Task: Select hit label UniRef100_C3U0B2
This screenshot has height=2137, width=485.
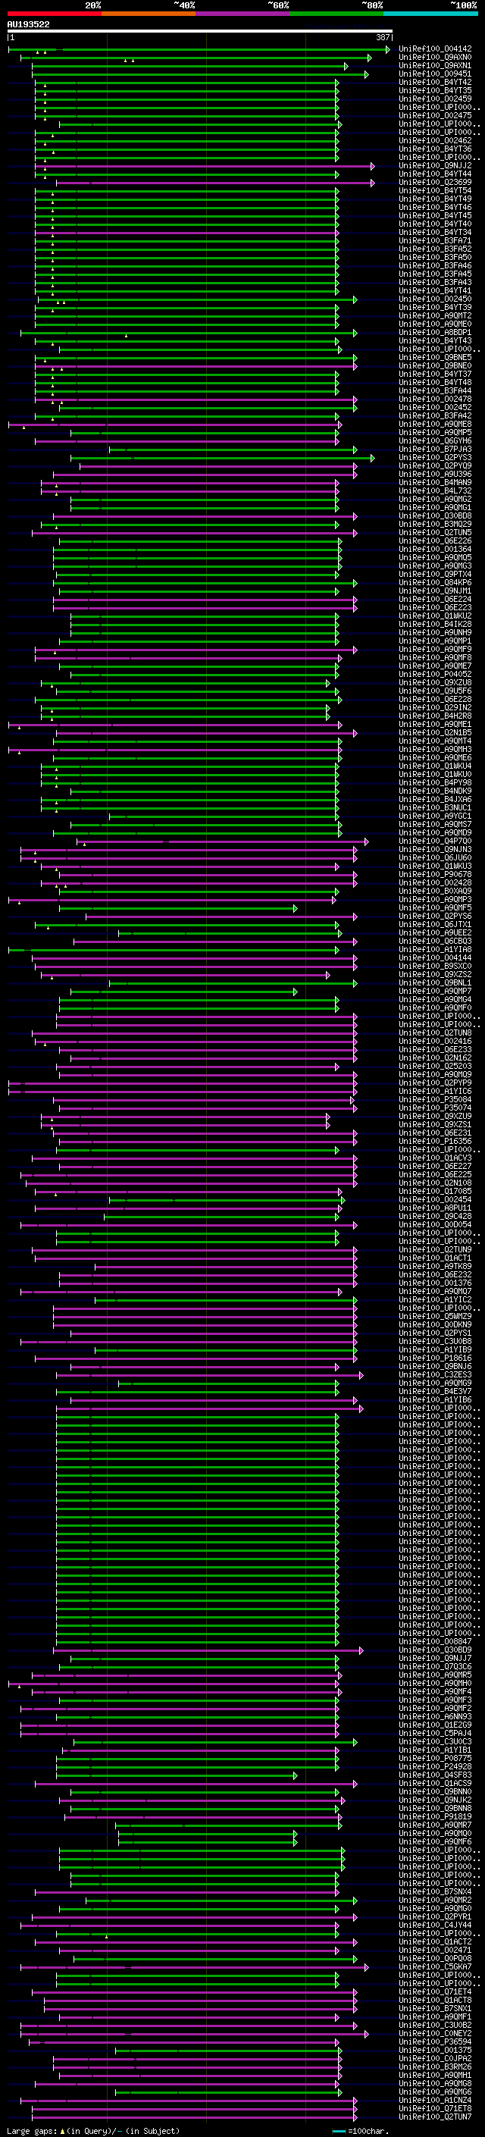Action: coord(435,2025)
